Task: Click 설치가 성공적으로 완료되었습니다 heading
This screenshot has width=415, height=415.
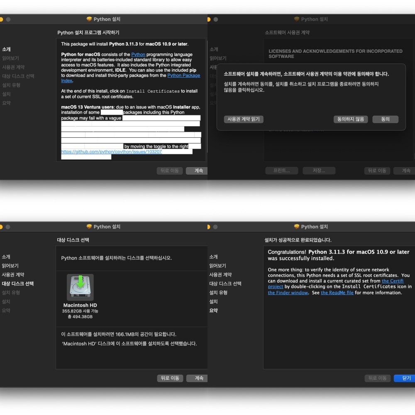Action: coord(298,240)
